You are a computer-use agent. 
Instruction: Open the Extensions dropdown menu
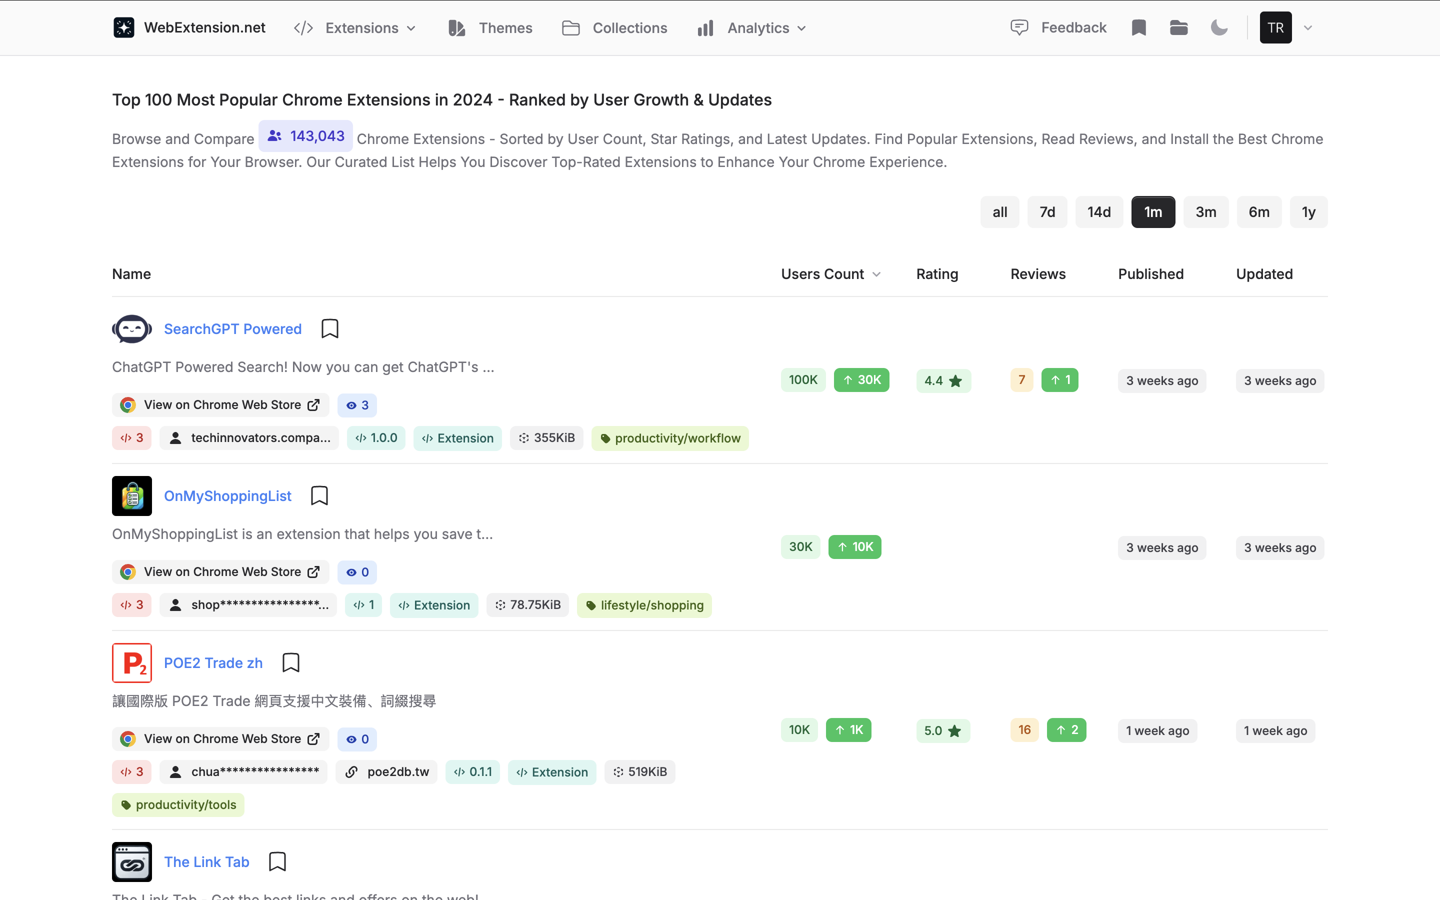click(x=354, y=28)
